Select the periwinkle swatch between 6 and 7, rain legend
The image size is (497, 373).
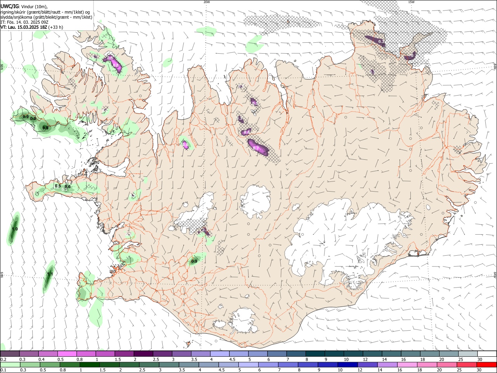click(x=268, y=364)
